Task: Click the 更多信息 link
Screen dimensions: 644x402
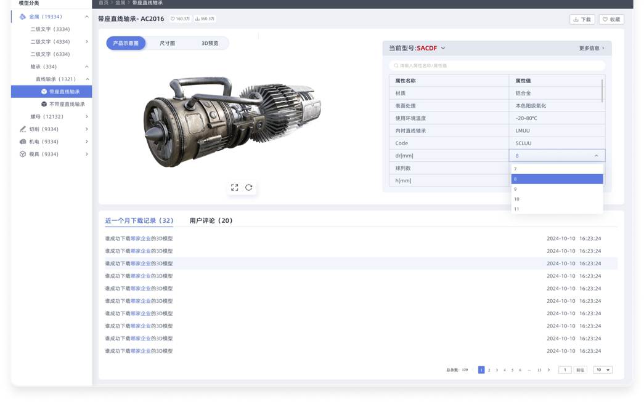Action: pyautogui.click(x=592, y=48)
